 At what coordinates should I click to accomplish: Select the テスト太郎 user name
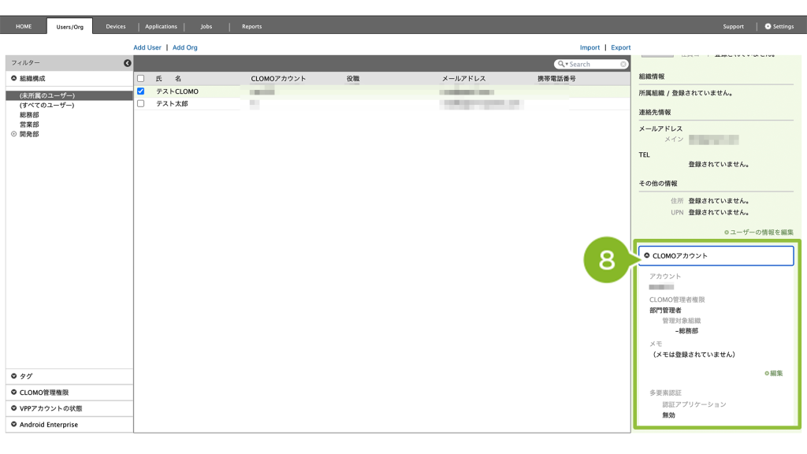(172, 104)
